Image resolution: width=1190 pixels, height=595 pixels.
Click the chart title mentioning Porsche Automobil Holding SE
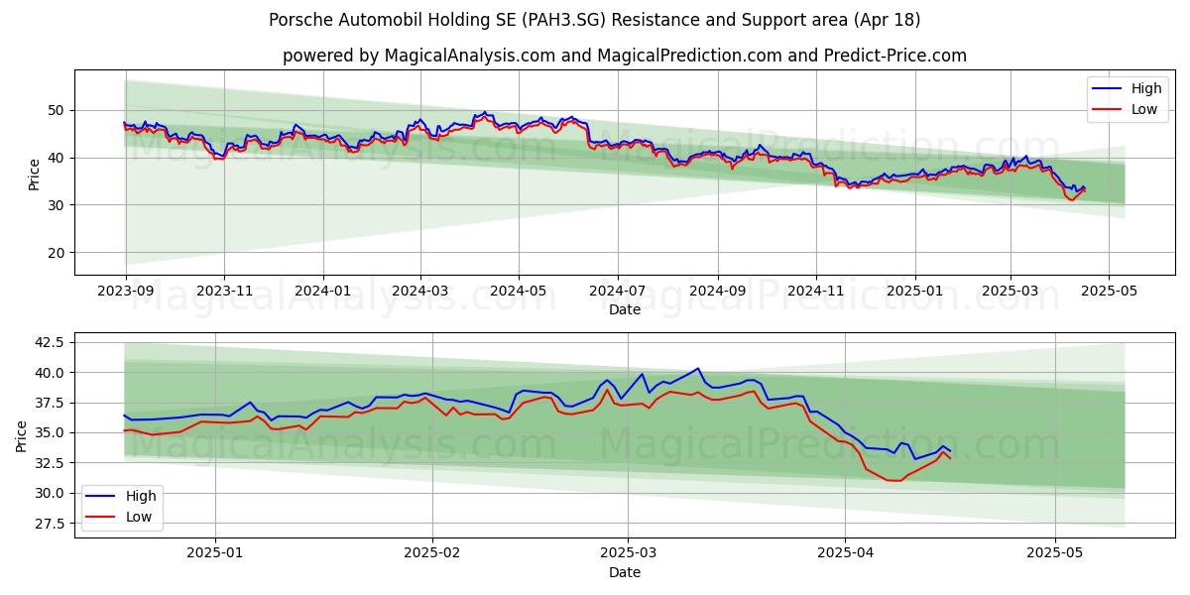tap(595, 20)
